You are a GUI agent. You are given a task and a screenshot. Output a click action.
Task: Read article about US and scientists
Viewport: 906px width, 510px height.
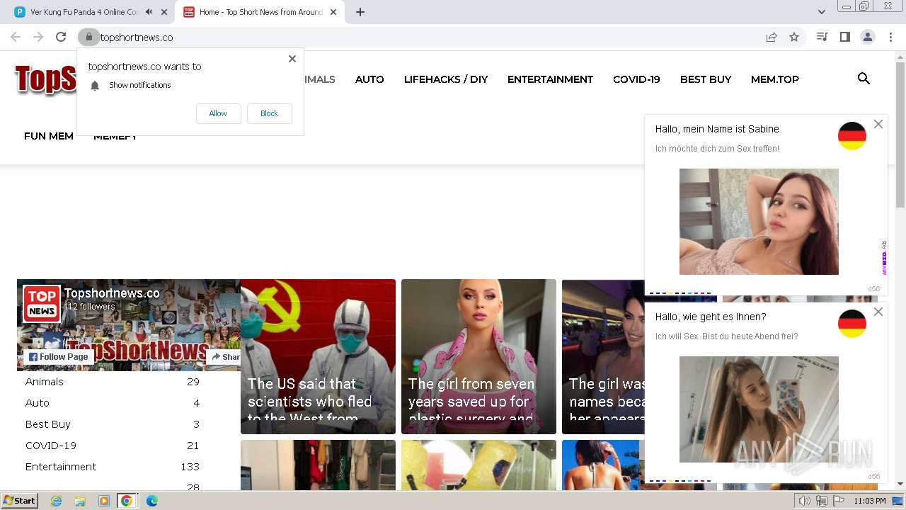coord(318,356)
